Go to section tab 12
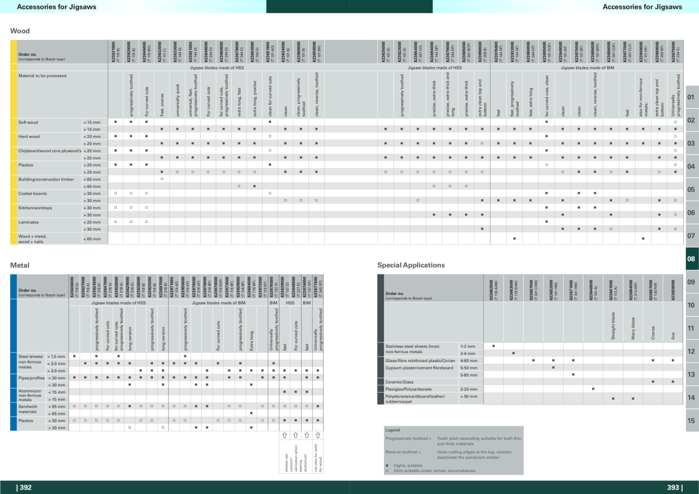 coord(692,351)
